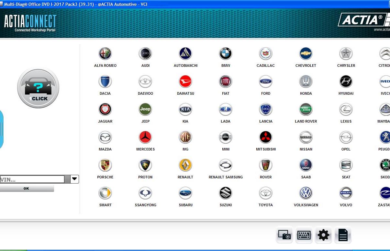
Task: Select the SsangYong logo
Action: coord(145,193)
